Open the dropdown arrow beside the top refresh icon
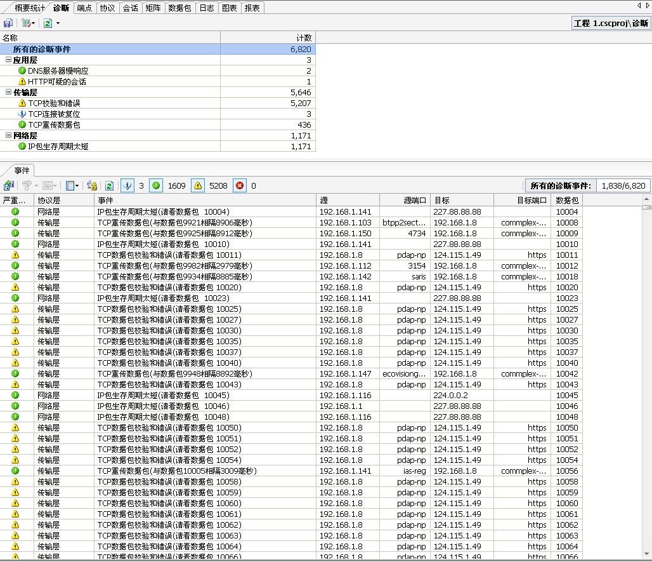The width and height of the screenshot is (652, 562). [x=58, y=23]
